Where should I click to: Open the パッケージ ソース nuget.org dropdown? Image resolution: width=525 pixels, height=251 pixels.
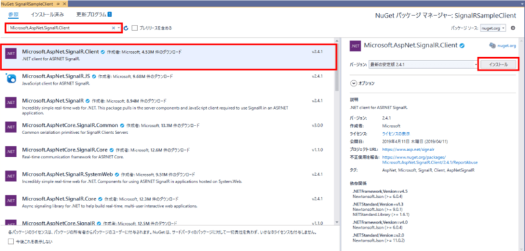pos(493,28)
